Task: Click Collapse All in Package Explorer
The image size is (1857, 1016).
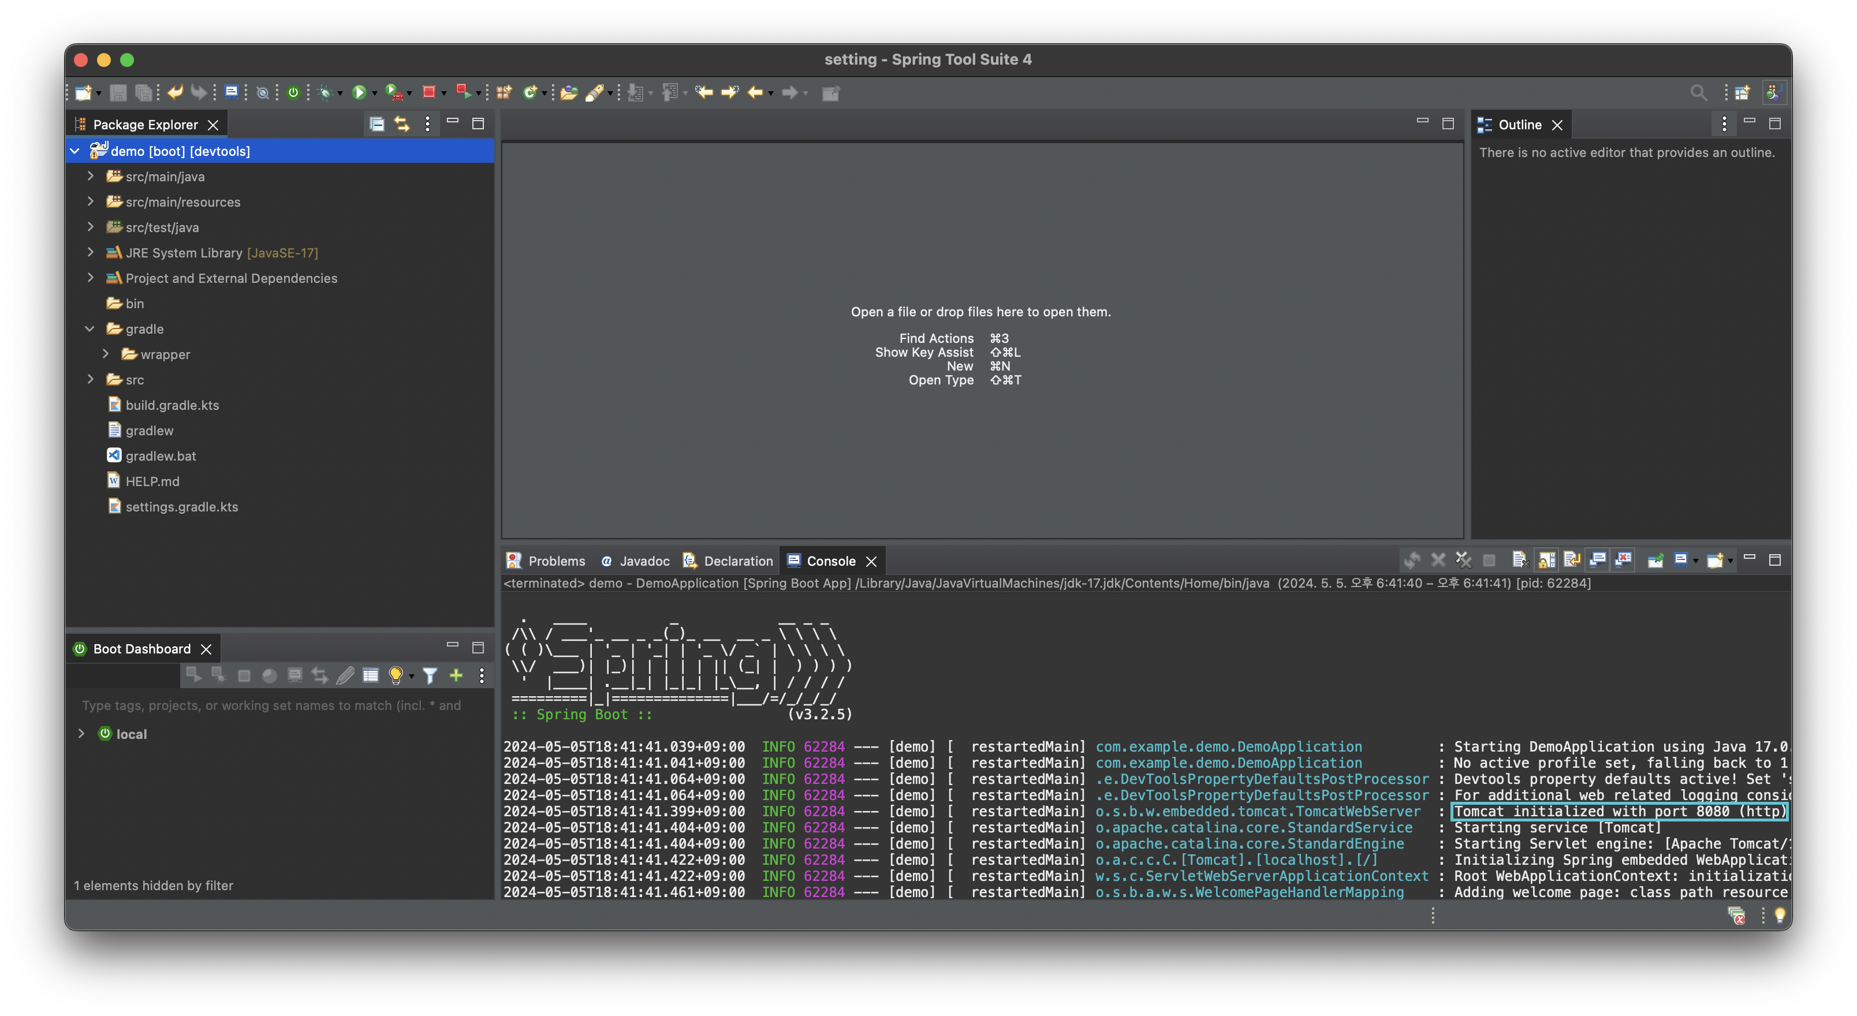Action: coord(376,124)
